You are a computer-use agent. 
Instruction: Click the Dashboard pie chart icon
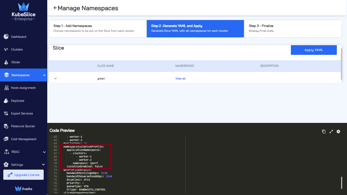(6, 37)
